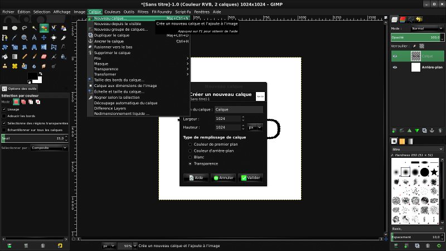Select the Pencil tool
This screenshot has height=251, width=446.
click(25, 57)
